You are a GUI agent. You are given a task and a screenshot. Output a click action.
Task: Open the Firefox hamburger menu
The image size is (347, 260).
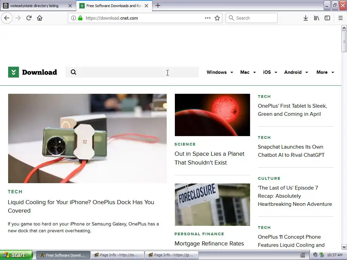[x=341, y=18]
